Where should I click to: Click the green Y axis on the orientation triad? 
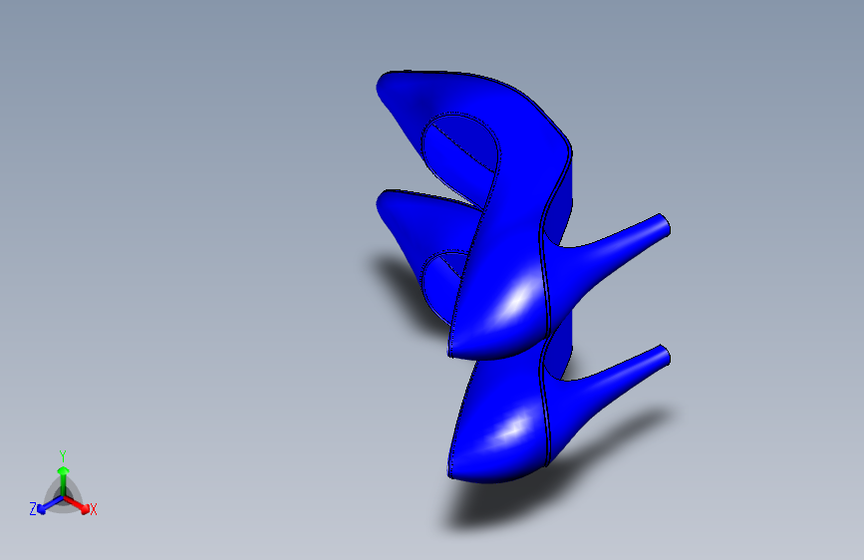[63, 480]
